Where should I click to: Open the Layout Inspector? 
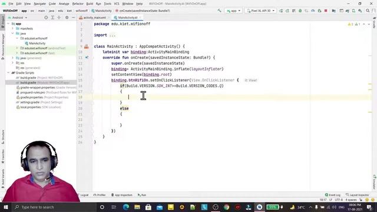point(358,195)
